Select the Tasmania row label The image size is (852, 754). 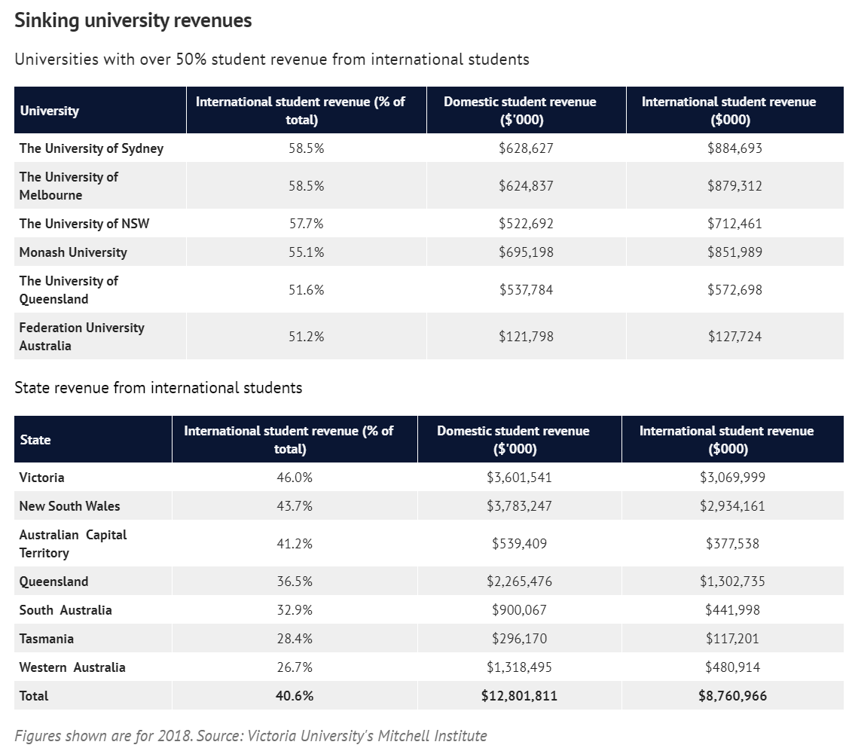[x=47, y=639]
